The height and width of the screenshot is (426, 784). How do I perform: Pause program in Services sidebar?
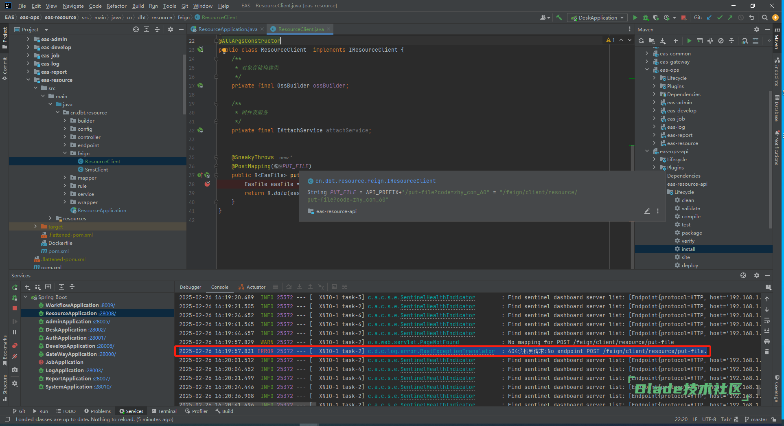[x=15, y=332]
